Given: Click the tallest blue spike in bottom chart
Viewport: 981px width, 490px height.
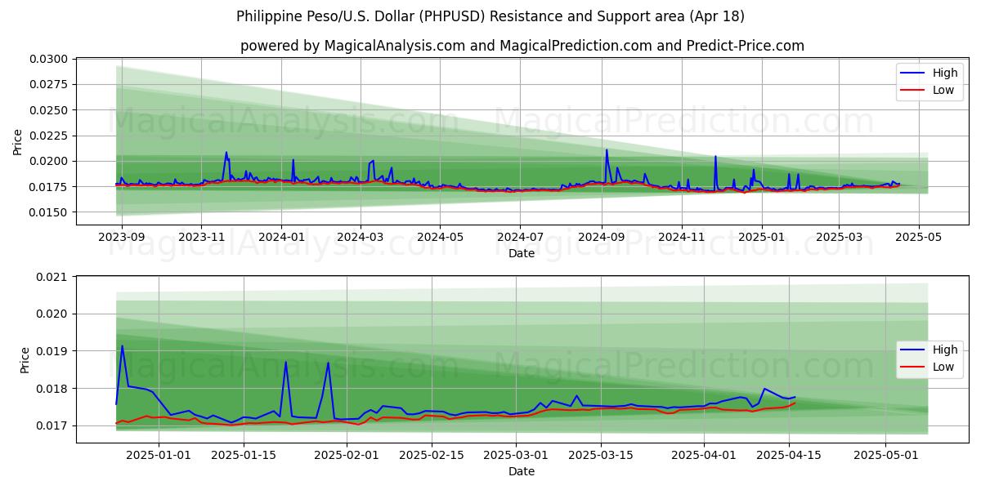Looking at the screenshot, I should pyautogui.click(x=122, y=346).
